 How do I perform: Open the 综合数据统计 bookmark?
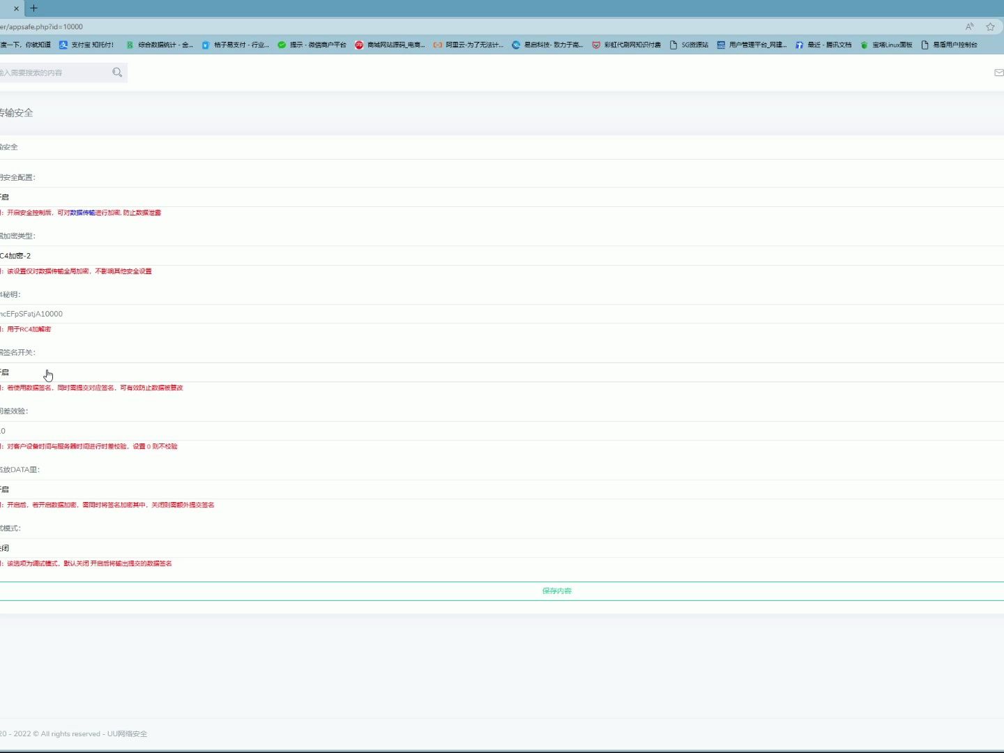coord(159,45)
